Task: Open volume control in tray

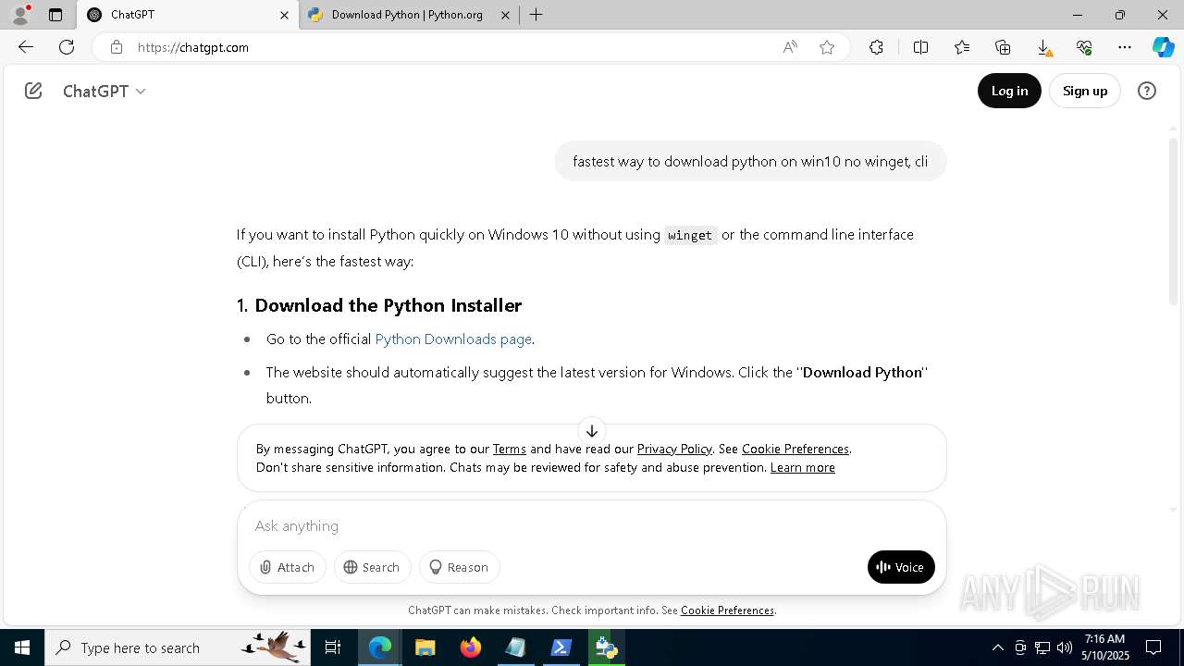Action: pyautogui.click(x=1065, y=647)
